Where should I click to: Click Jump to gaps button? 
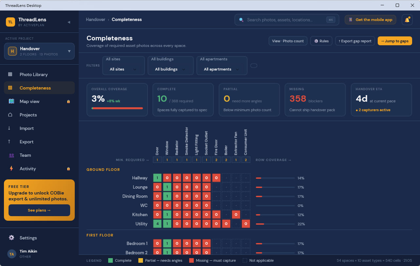pos(395,41)
